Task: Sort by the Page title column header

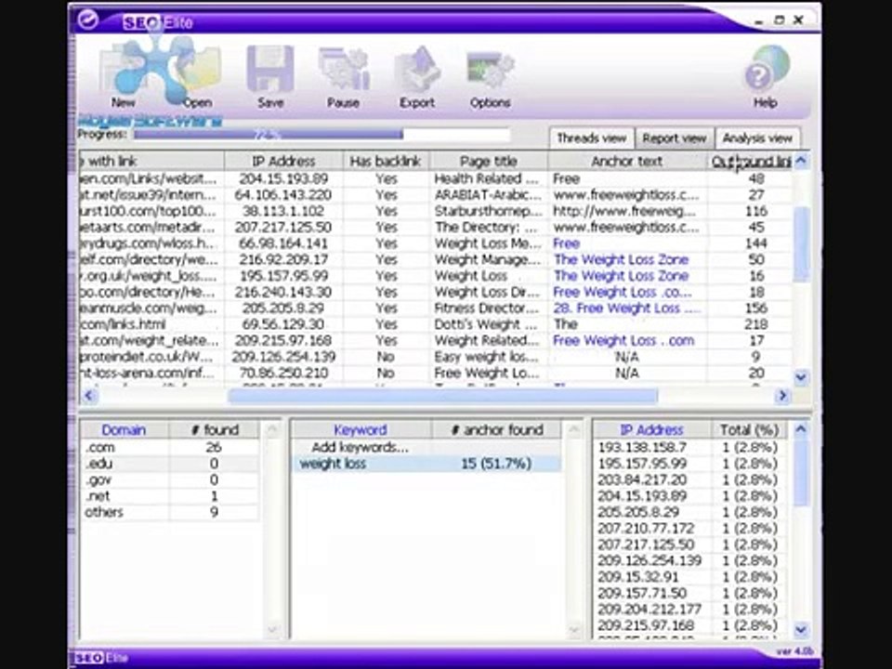Action: pos(488,161)
